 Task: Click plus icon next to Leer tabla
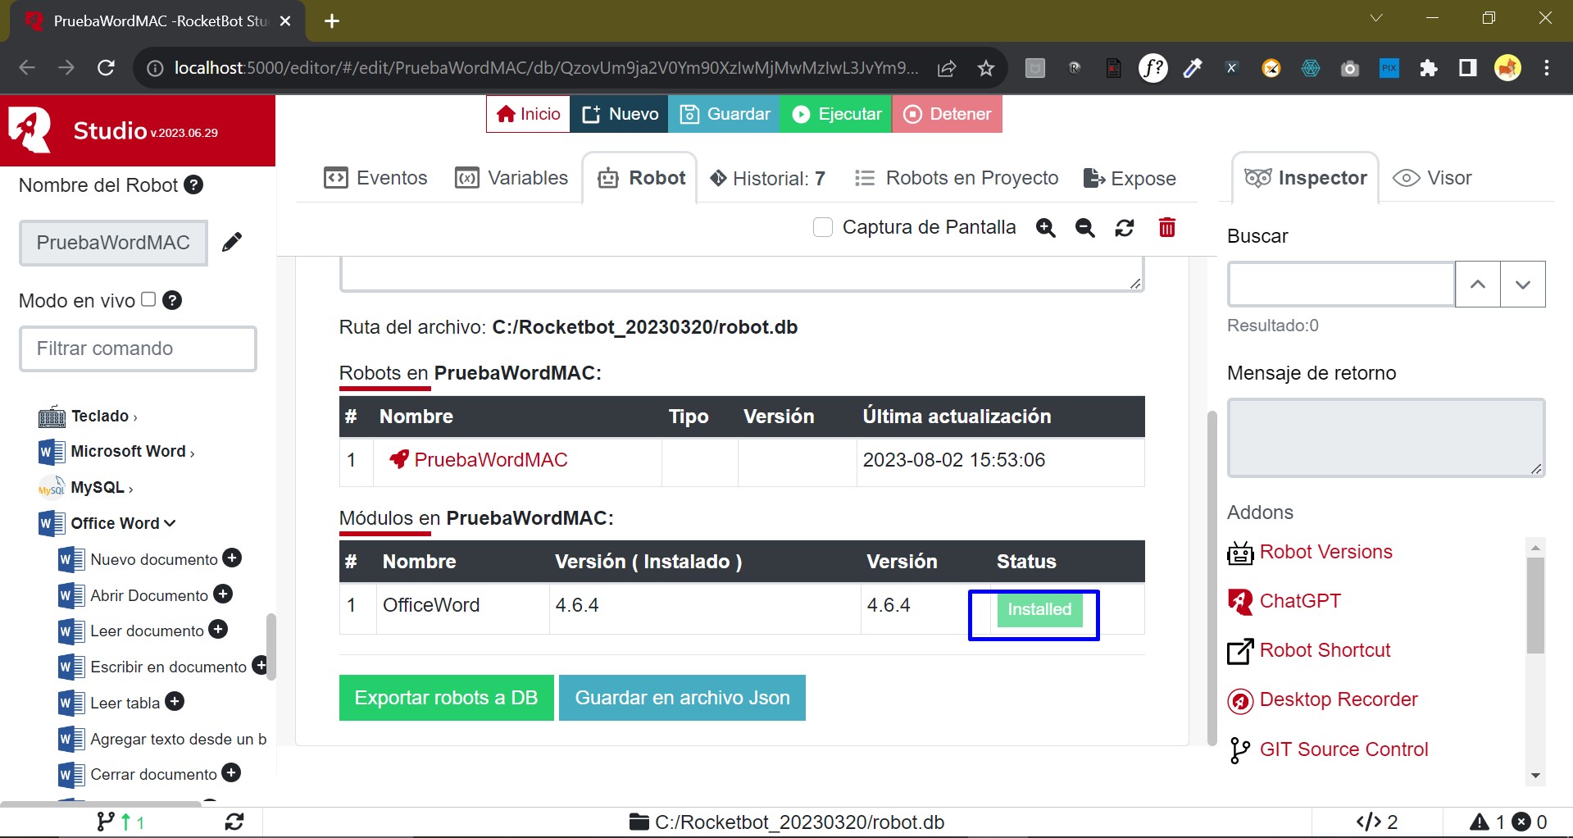tap(175, 702)
